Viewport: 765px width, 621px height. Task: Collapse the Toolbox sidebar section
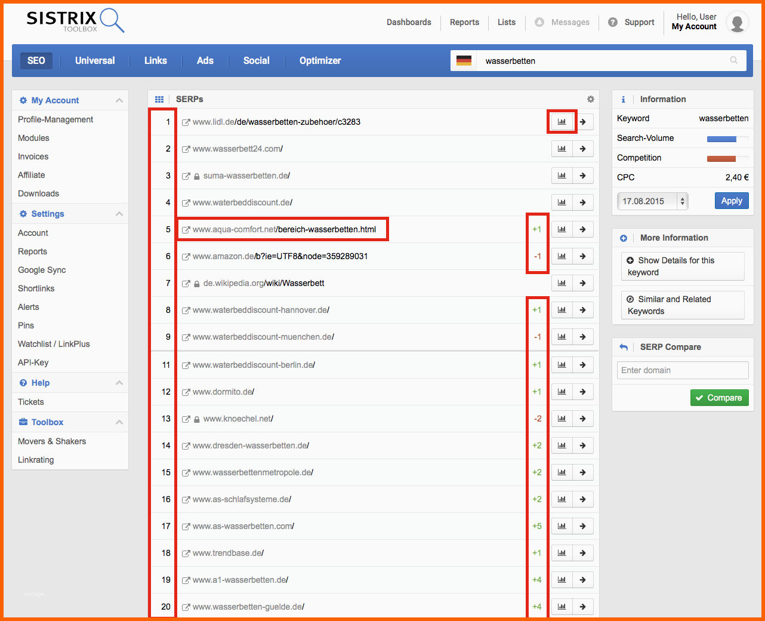119,422
